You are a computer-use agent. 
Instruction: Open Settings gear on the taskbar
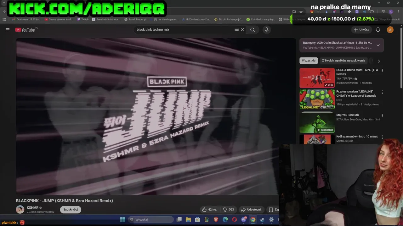pos(271,219)
